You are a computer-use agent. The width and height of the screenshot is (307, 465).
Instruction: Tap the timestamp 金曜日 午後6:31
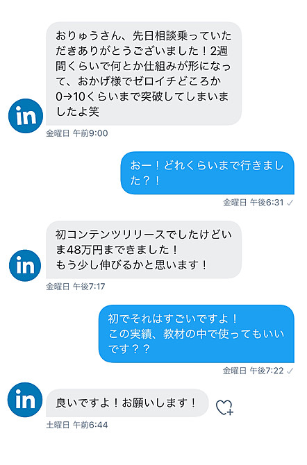[x=254, y=203]
